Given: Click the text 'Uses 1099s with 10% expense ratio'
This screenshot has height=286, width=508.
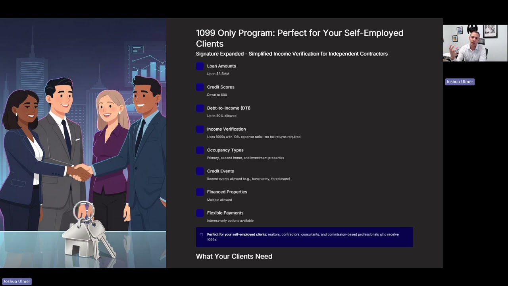Looking at the screenshot, I should click(235, 137).
